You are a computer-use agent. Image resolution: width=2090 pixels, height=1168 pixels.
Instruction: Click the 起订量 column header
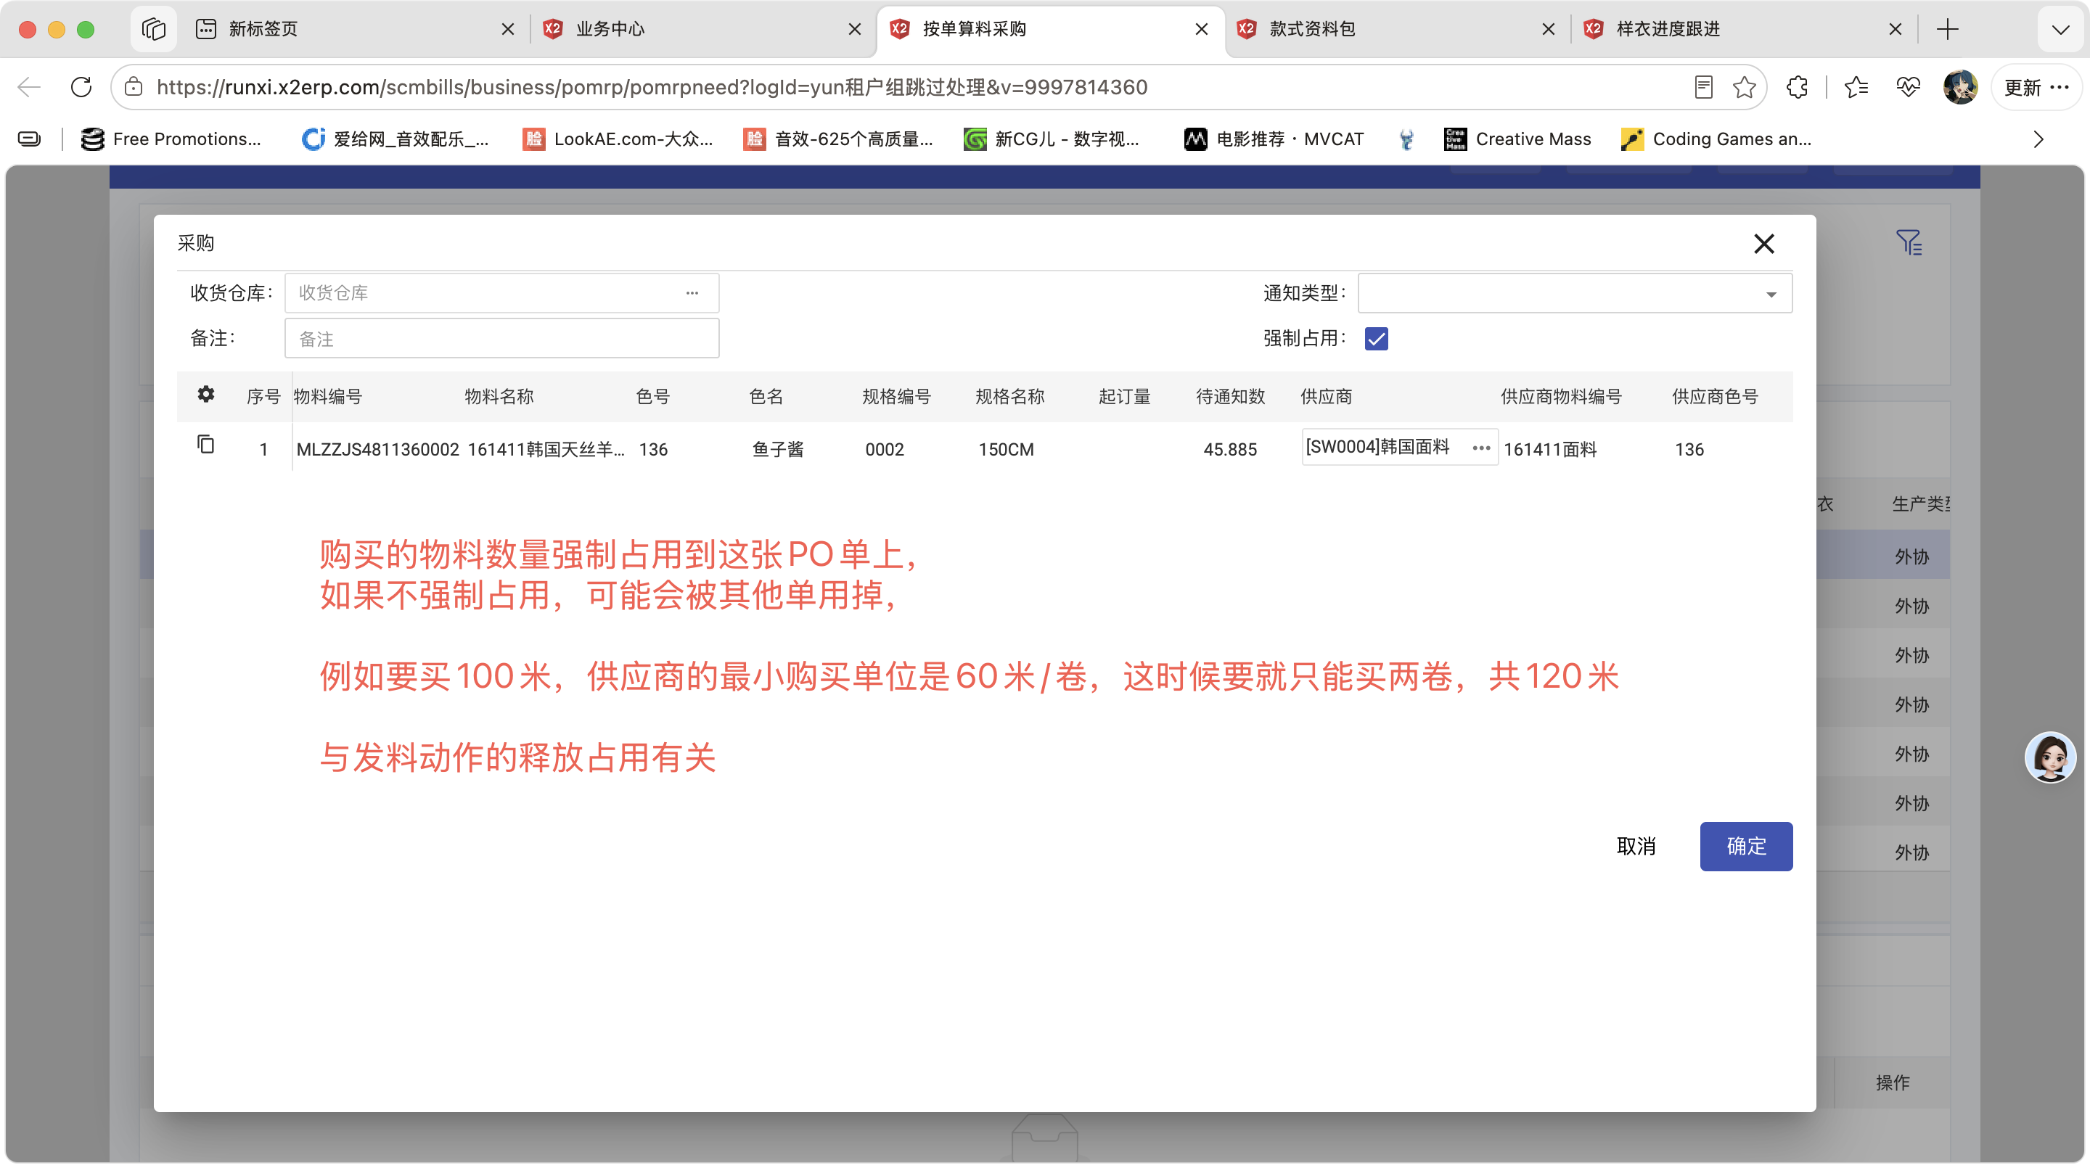pyautogui.click(x=1125, y=396)
